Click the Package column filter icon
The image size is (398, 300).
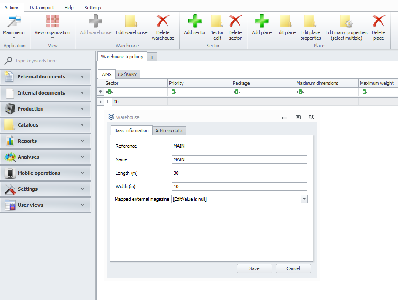tap(237, 92)
